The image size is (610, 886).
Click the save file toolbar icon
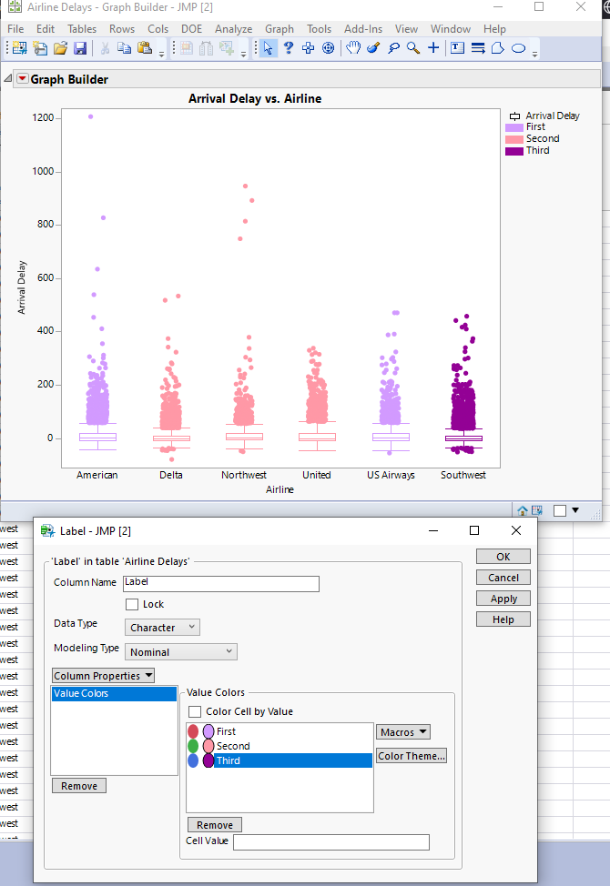click(x=80, y=48)
